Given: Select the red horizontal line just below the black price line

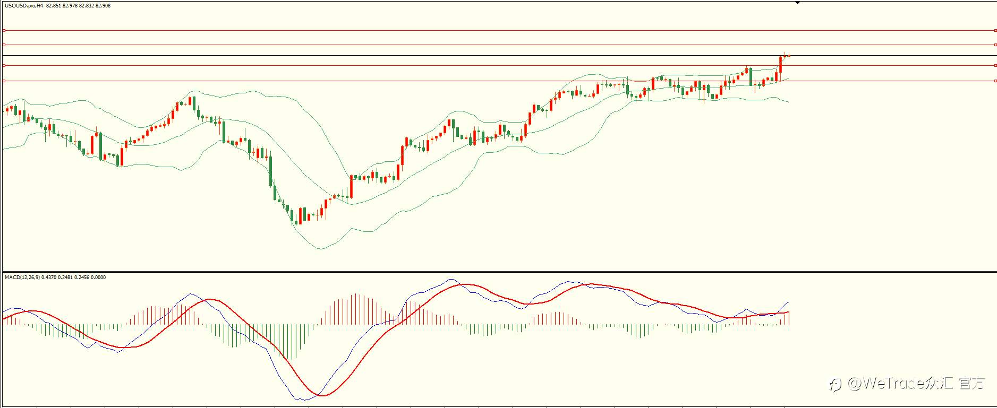Looking at the screenshot, I should coord(499,65).
